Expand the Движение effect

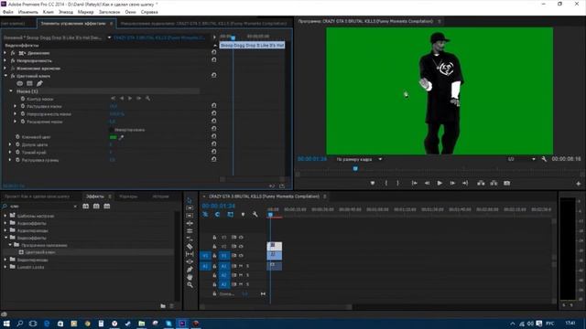[x=5, y=53]
